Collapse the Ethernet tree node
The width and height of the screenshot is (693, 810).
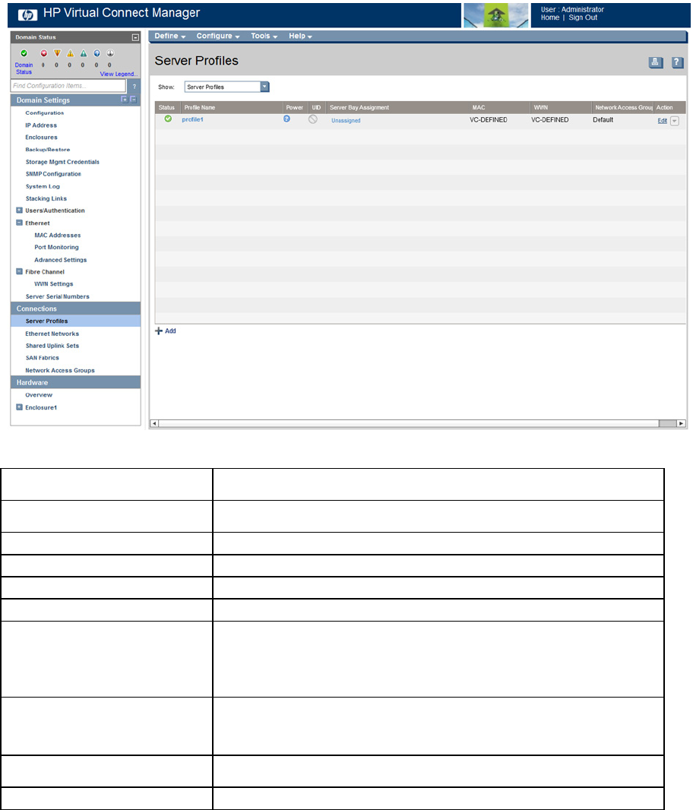pyautogui.click(x=19, y=223)
